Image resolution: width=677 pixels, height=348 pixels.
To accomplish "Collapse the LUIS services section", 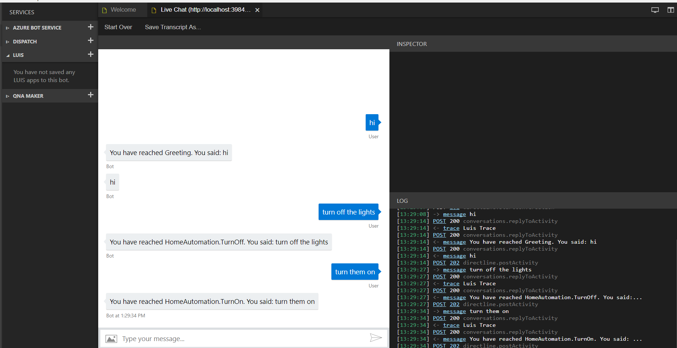I will [8, 55].
